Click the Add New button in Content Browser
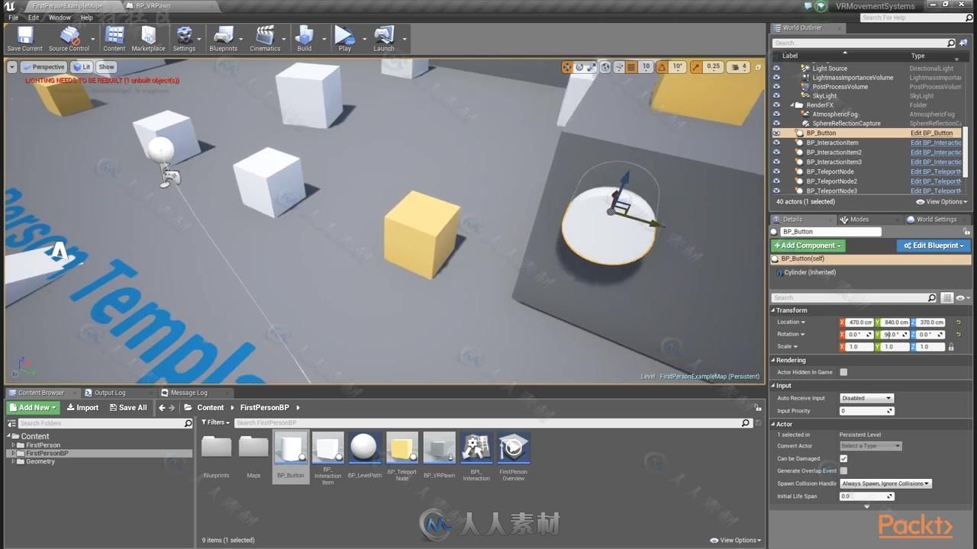This screenshot has width=977, height=549. pyautogui.click(x=33, y=408)
